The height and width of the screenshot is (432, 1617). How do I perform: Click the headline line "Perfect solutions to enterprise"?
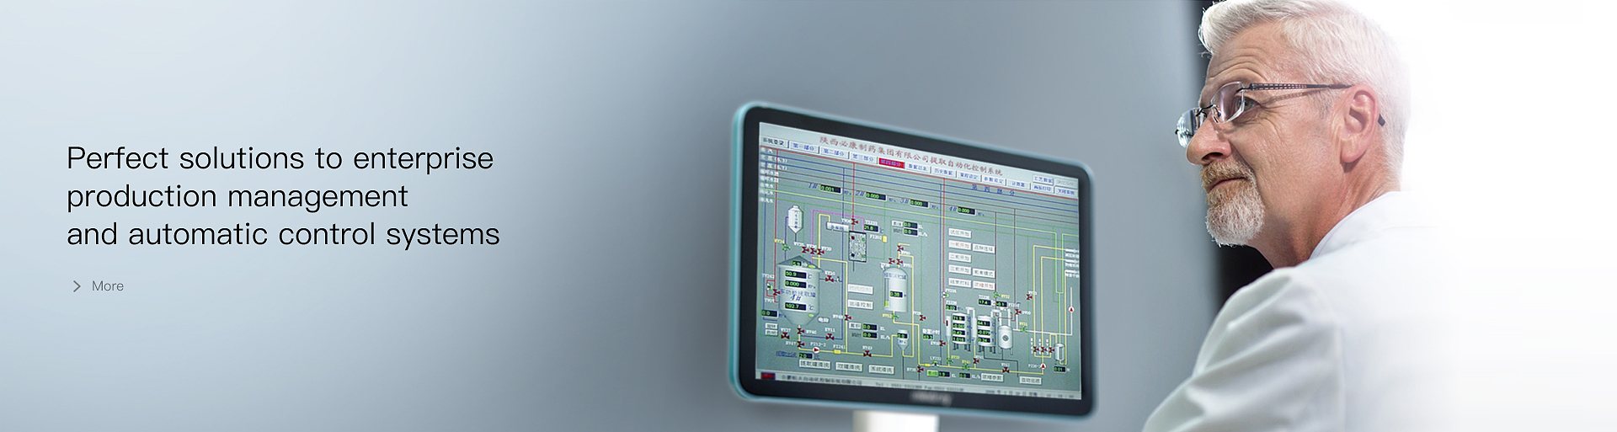pyautogui.click(x=280, y=158)
